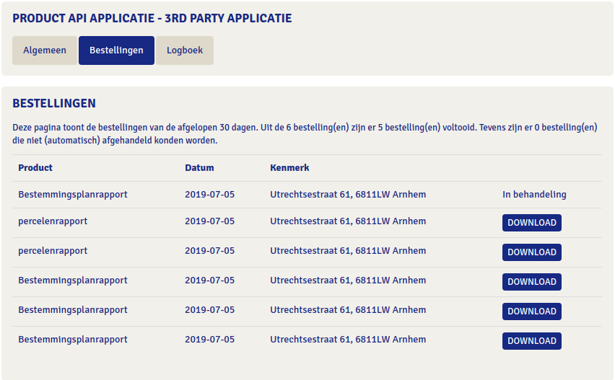
Task: Click the Kenmerk column header
Action: point(289,168)
